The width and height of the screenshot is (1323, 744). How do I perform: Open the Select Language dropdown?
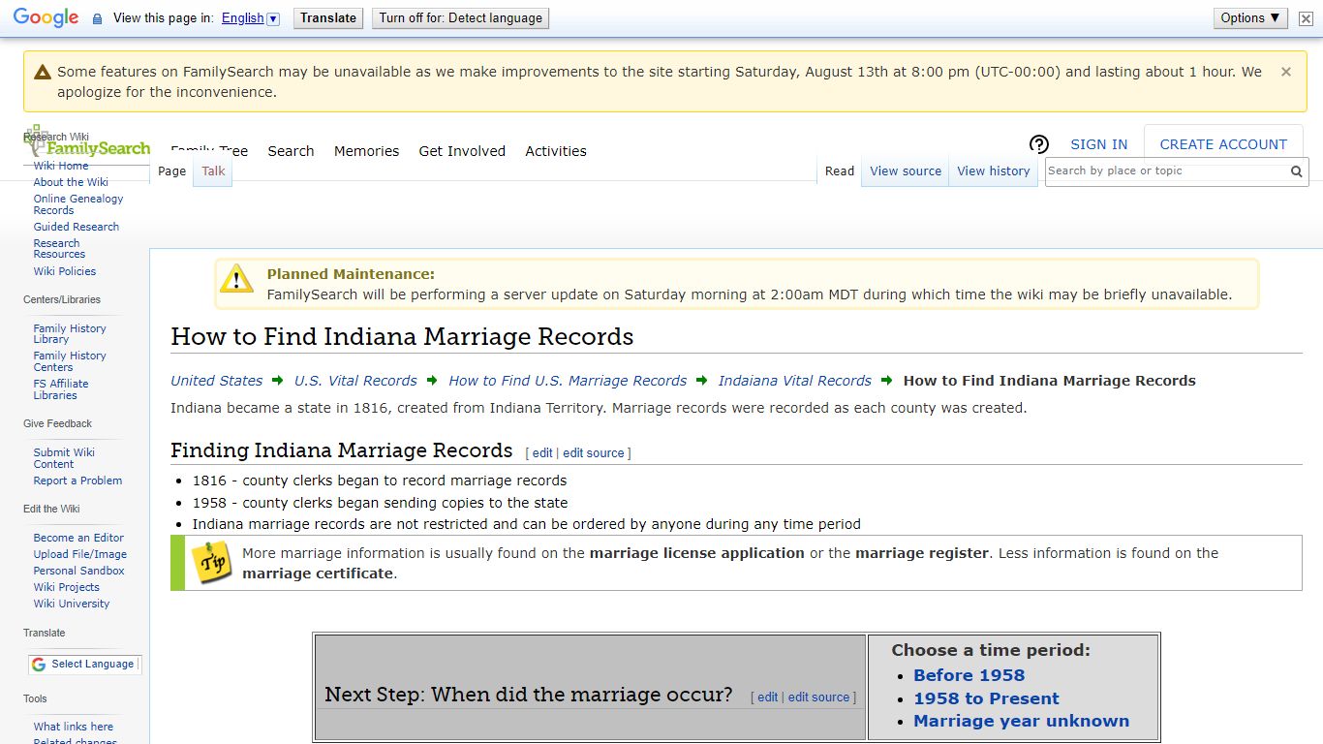(x=84, y=665)
